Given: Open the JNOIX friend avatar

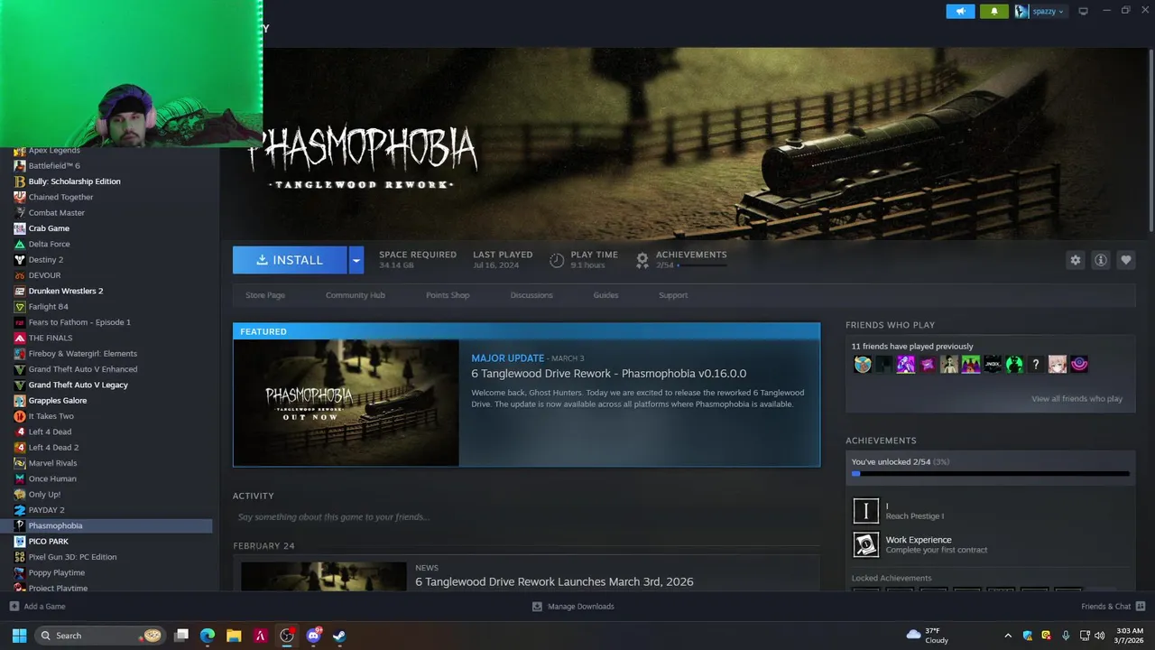Looking at the screenshot, I should (993, 365).
